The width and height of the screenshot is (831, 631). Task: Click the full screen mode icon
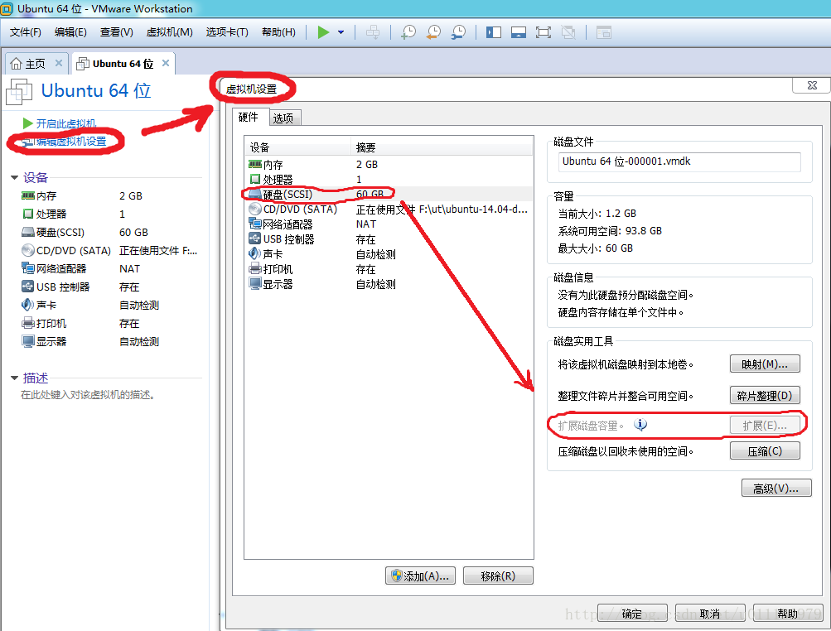tap(544, 32)
